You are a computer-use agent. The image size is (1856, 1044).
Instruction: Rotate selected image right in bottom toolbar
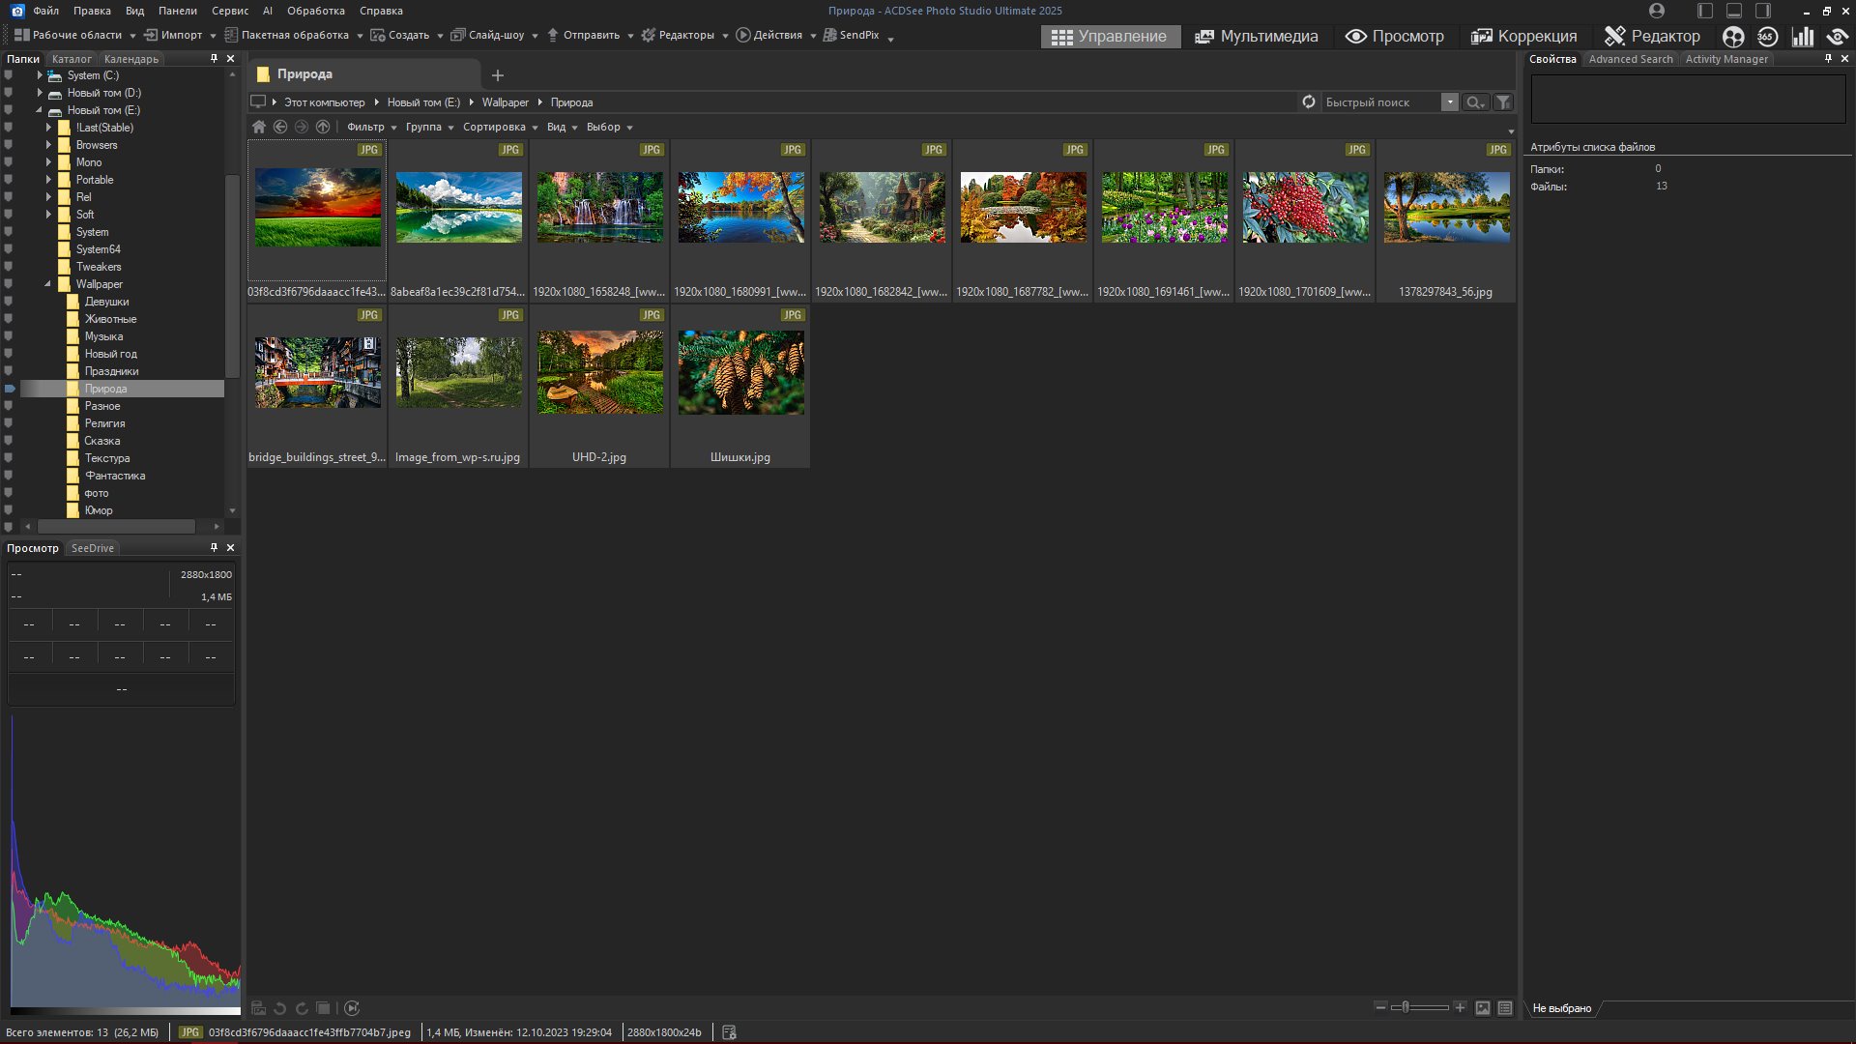point(302,1008)
